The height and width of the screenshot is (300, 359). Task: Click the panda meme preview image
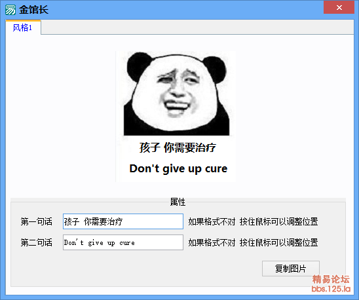point(176,117)
